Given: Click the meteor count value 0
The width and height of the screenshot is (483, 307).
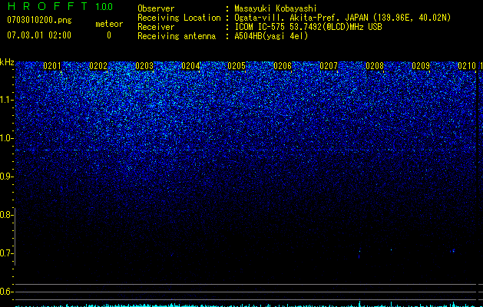Looking at the screenshot, I should (109, 35).
